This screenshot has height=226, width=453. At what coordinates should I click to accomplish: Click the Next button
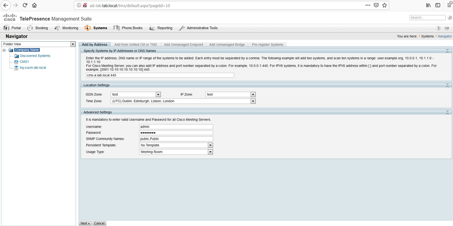click(85, 223)
